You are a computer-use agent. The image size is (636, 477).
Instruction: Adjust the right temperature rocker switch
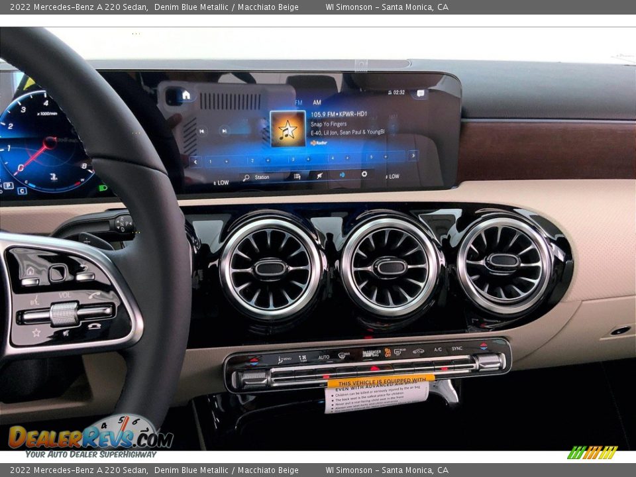pyautogui.click(x=490, y=362)
